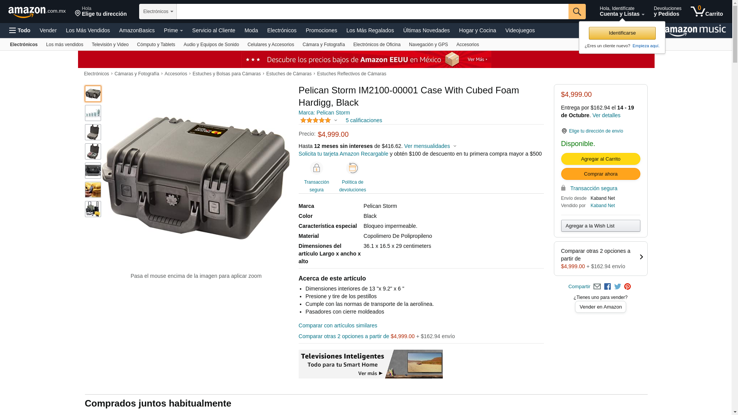Click the Amazon.com.mx logo

[37, 12]
